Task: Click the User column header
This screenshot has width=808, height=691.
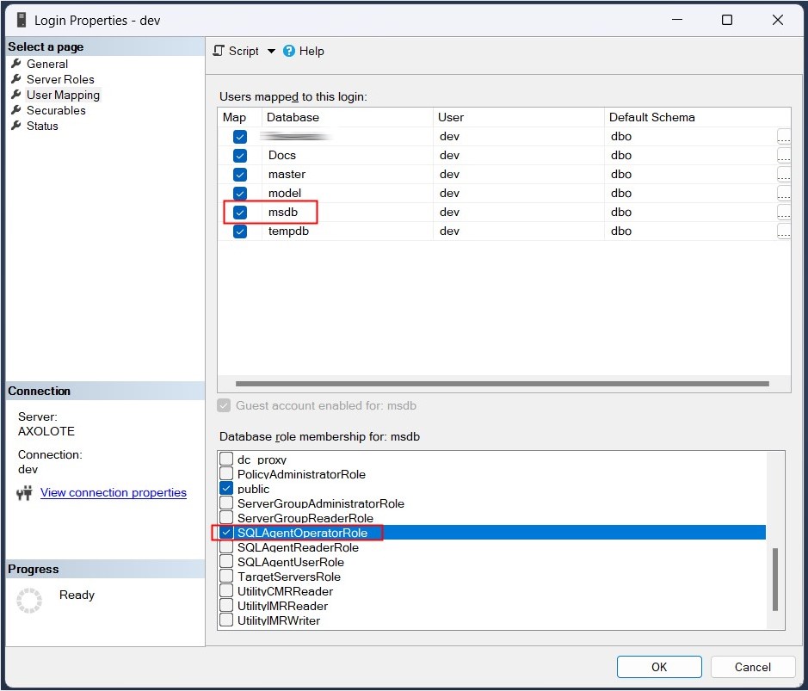Action: point(518,118)
